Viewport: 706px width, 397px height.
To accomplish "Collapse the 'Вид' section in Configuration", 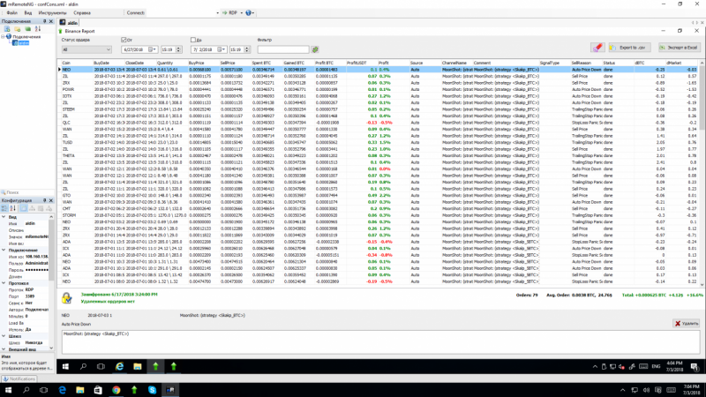I will 4,217.
